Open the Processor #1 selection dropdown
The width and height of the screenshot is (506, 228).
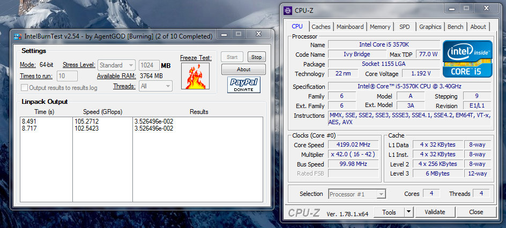click(x=357, y=194)
